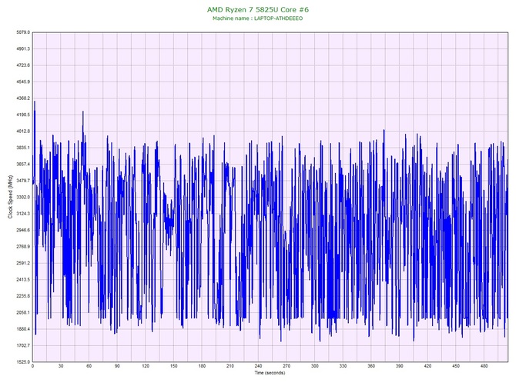Click the y-axis value 3124.3

coord(23,214)
